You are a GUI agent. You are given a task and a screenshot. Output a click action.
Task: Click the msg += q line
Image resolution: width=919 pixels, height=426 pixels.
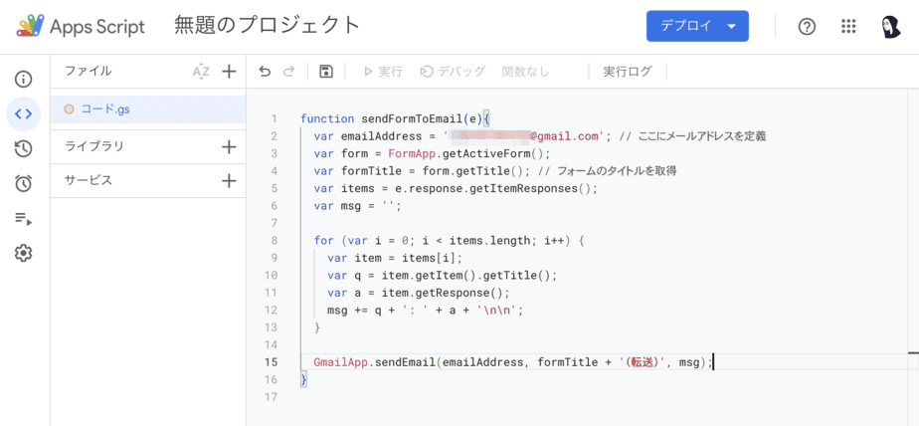click(425, 310)
